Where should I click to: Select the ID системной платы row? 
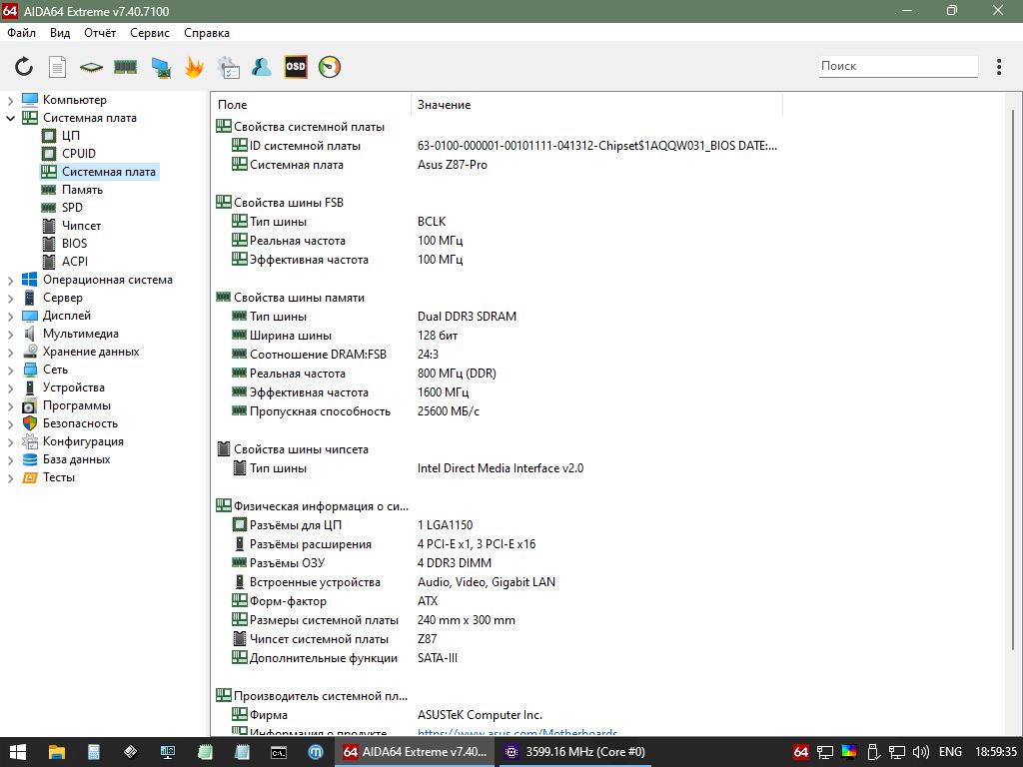click(496, 146)
